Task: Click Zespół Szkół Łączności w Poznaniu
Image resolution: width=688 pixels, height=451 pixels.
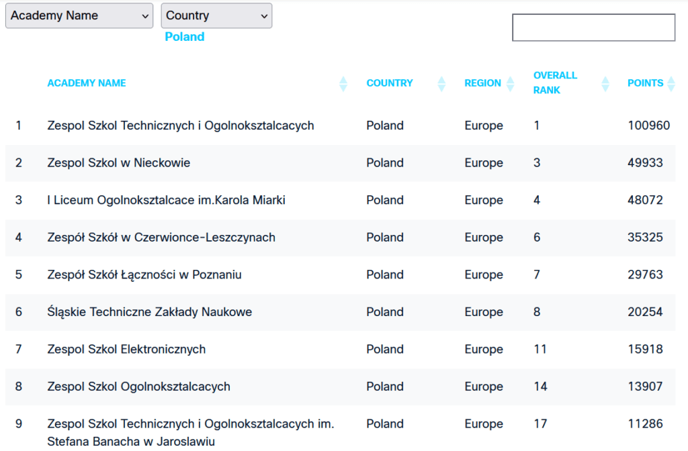Action: (144, 274)
